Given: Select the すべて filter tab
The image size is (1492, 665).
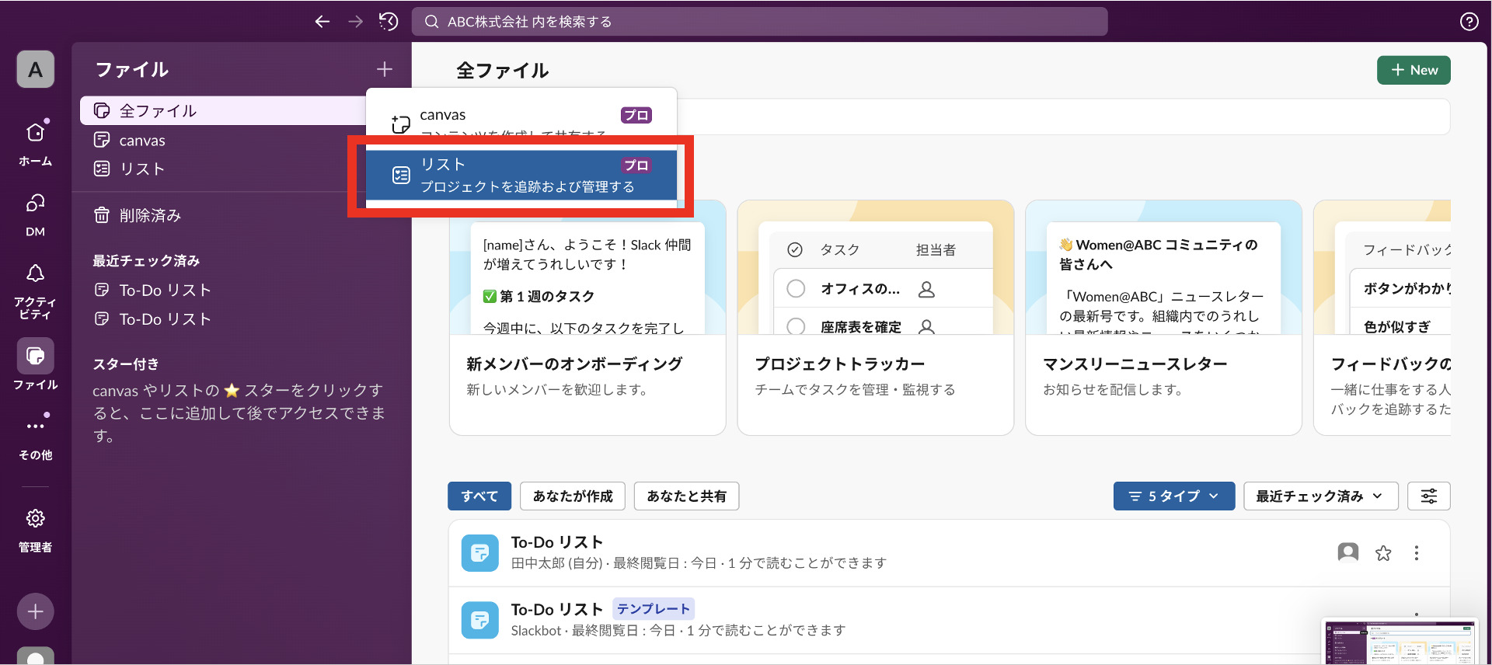Looking at the screenshot, I should pyautogui.click(x=479, y=496).
